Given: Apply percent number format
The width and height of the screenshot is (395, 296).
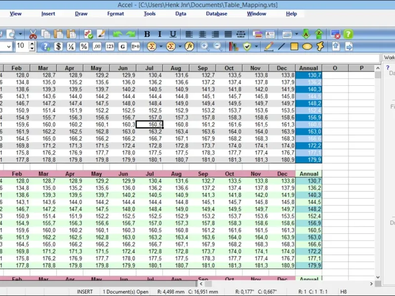Looking at the screenshot, I should pyautogui.click(x=84, y=46).
